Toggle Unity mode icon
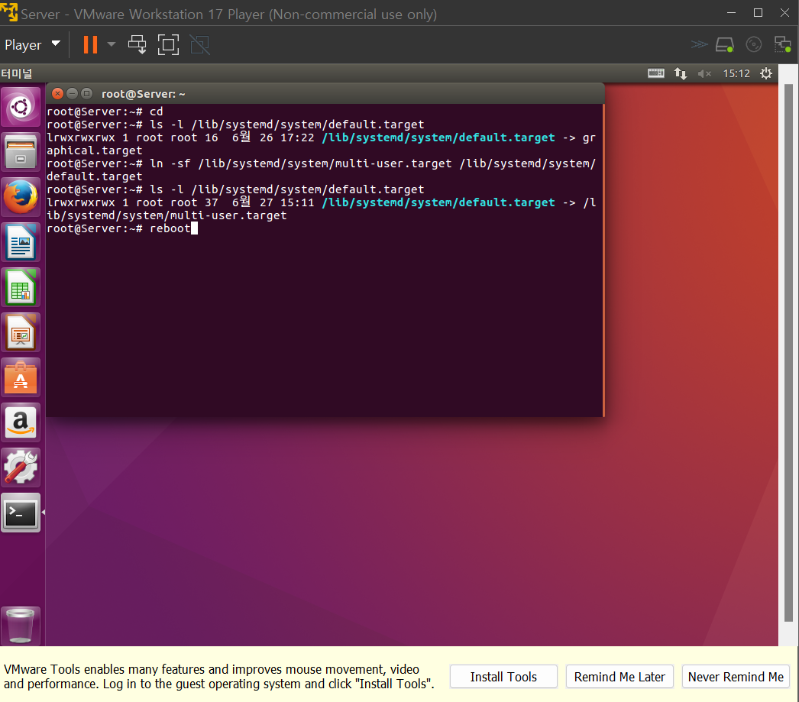This screenshot has width=799, height=702. point(200,45)
